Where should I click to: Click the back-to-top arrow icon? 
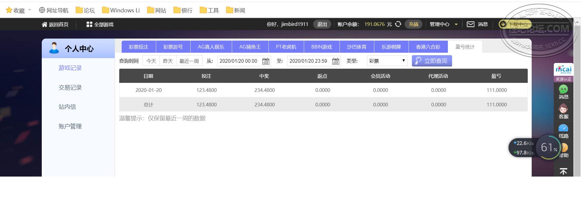pos(563,171)
